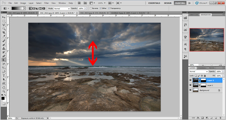Screen dimensions: 226x120
Task: Toggle Lock transparent pixels
Action: point(196,75)
